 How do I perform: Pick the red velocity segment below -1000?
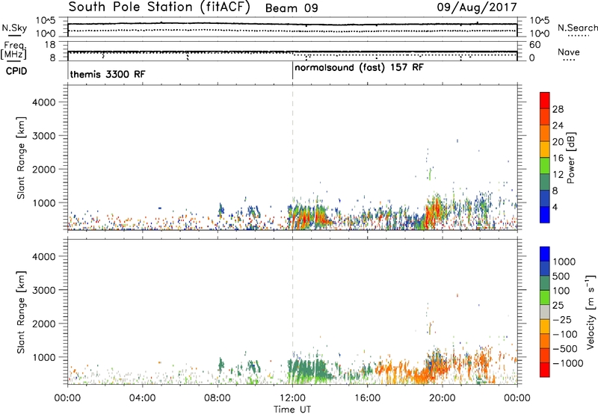[545, 370]
